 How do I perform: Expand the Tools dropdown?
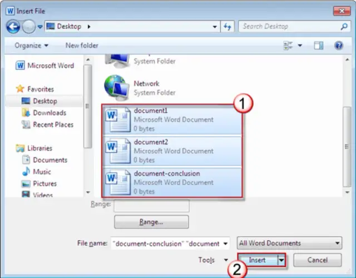pyautogui.click(x=213, y=260)
